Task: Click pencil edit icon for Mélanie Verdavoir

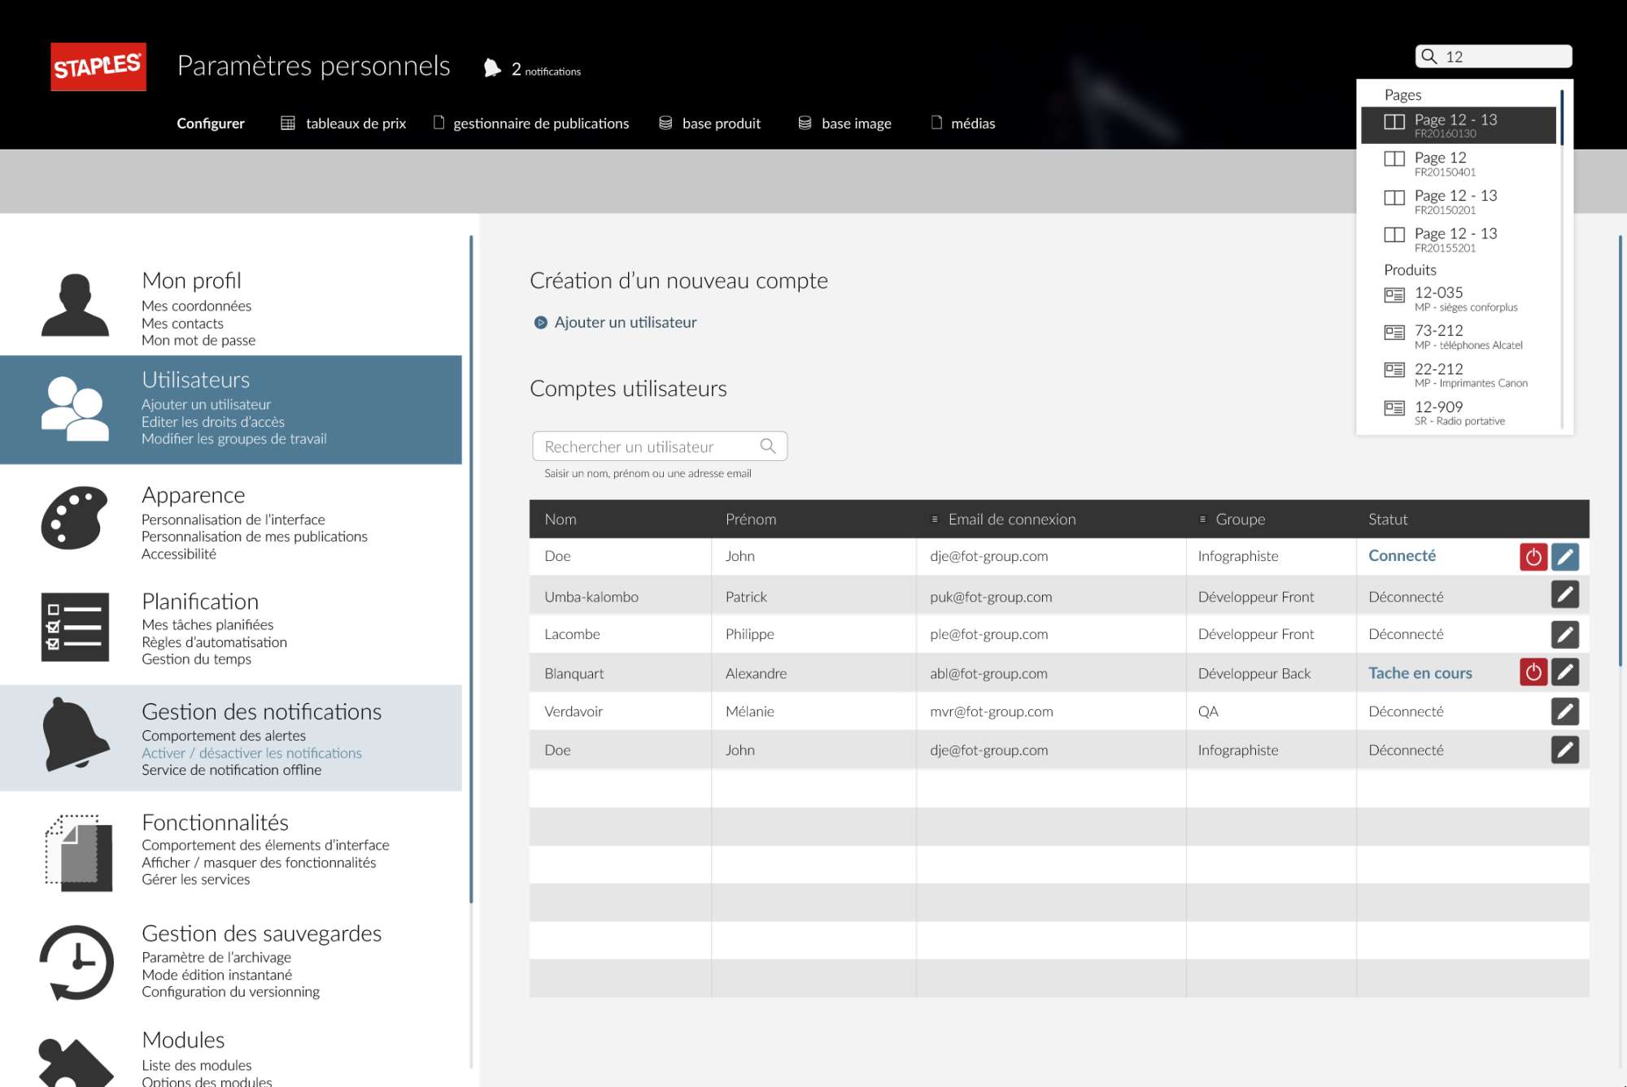Action: pyautogui.click(x=1564, y=711)
